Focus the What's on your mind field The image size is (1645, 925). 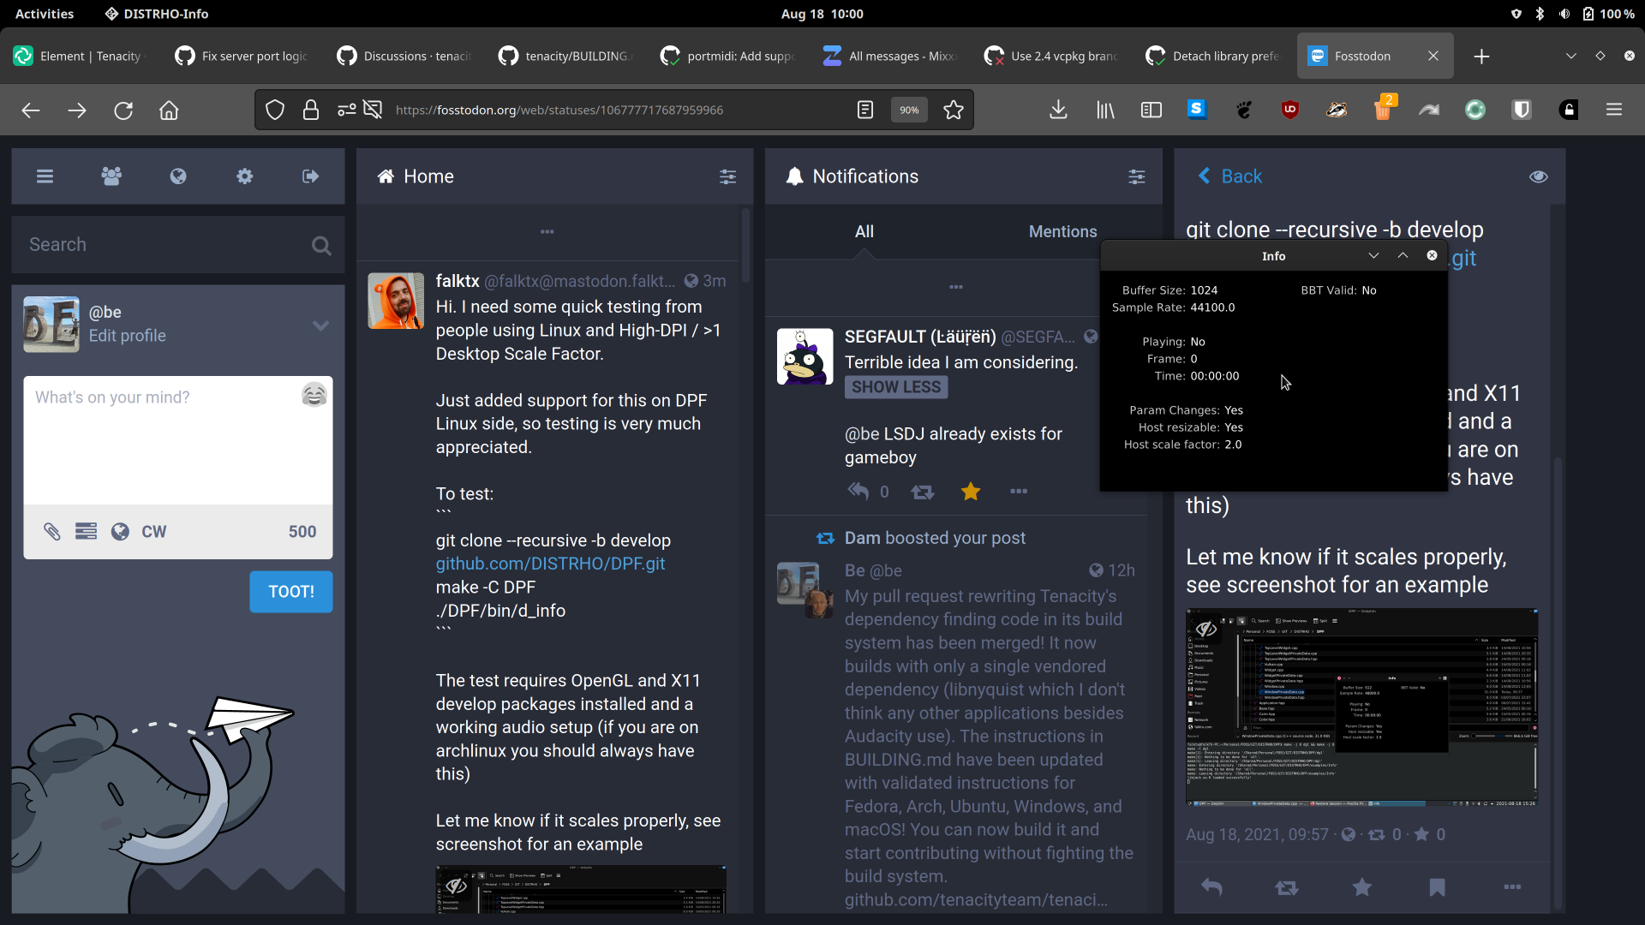pos(178,440)
